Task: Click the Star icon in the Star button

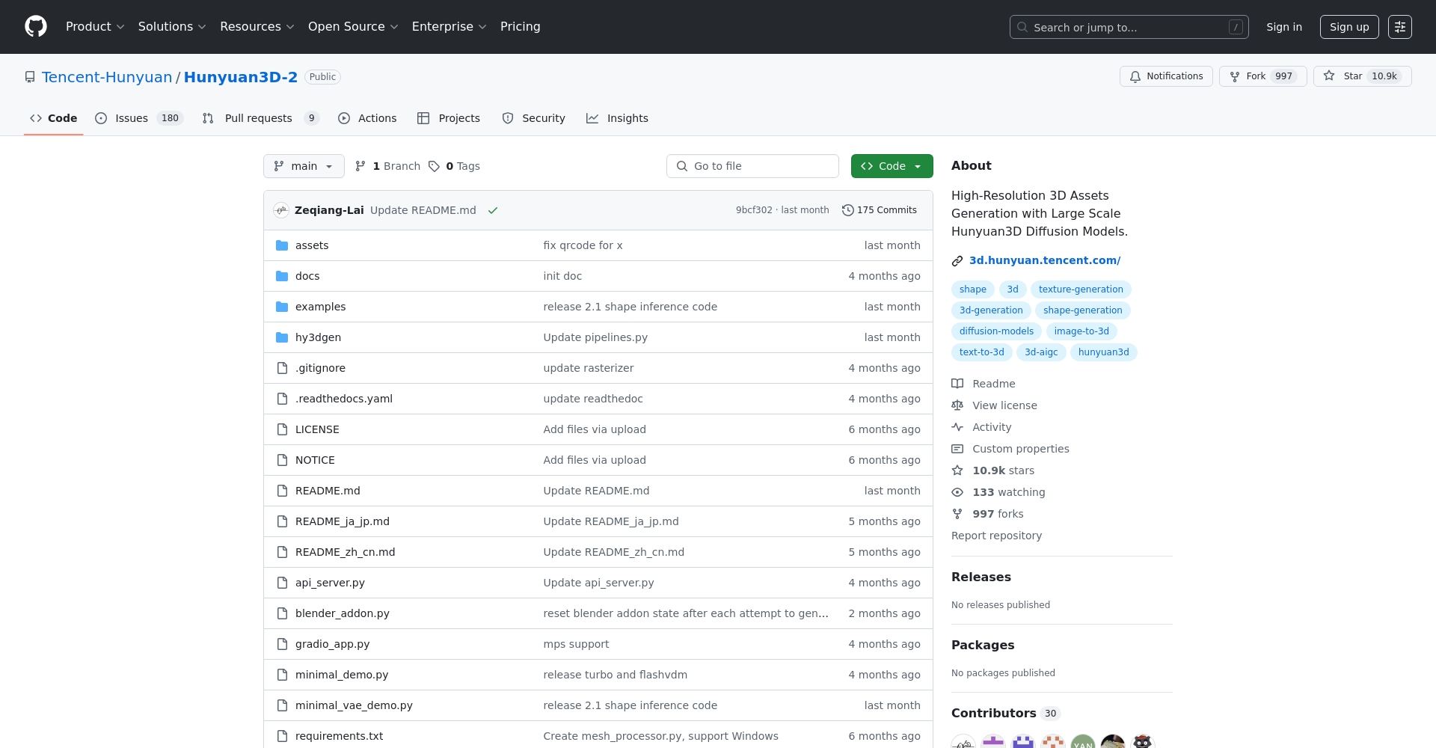Action: (1329, 76)
